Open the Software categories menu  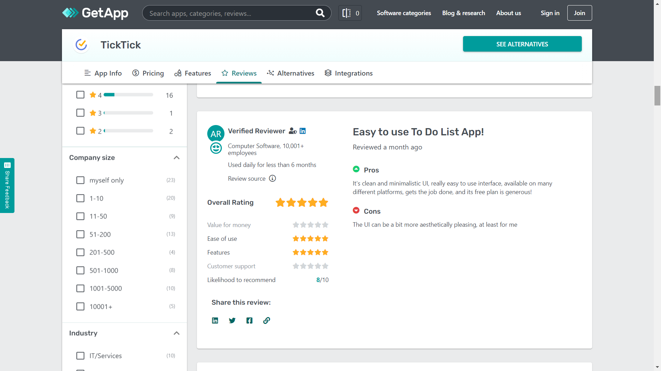(x=403, y=13)
